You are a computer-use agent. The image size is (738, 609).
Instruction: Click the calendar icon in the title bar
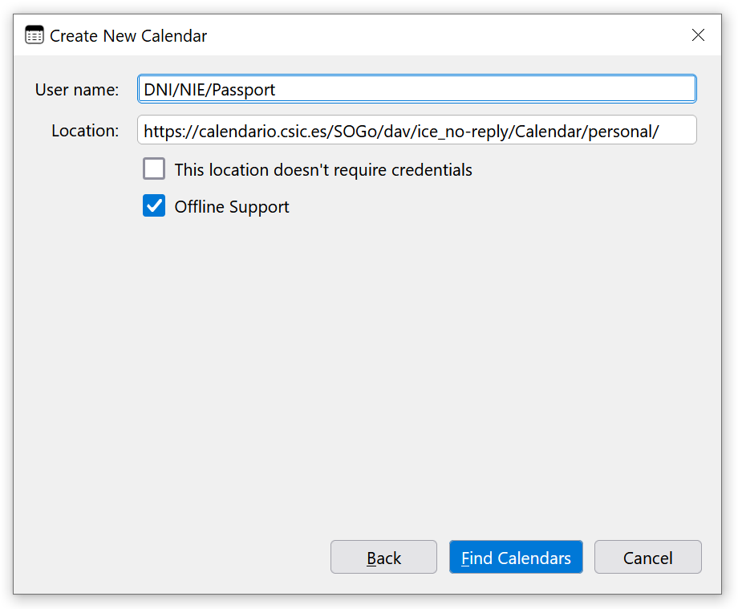click(x=34, y=35)
